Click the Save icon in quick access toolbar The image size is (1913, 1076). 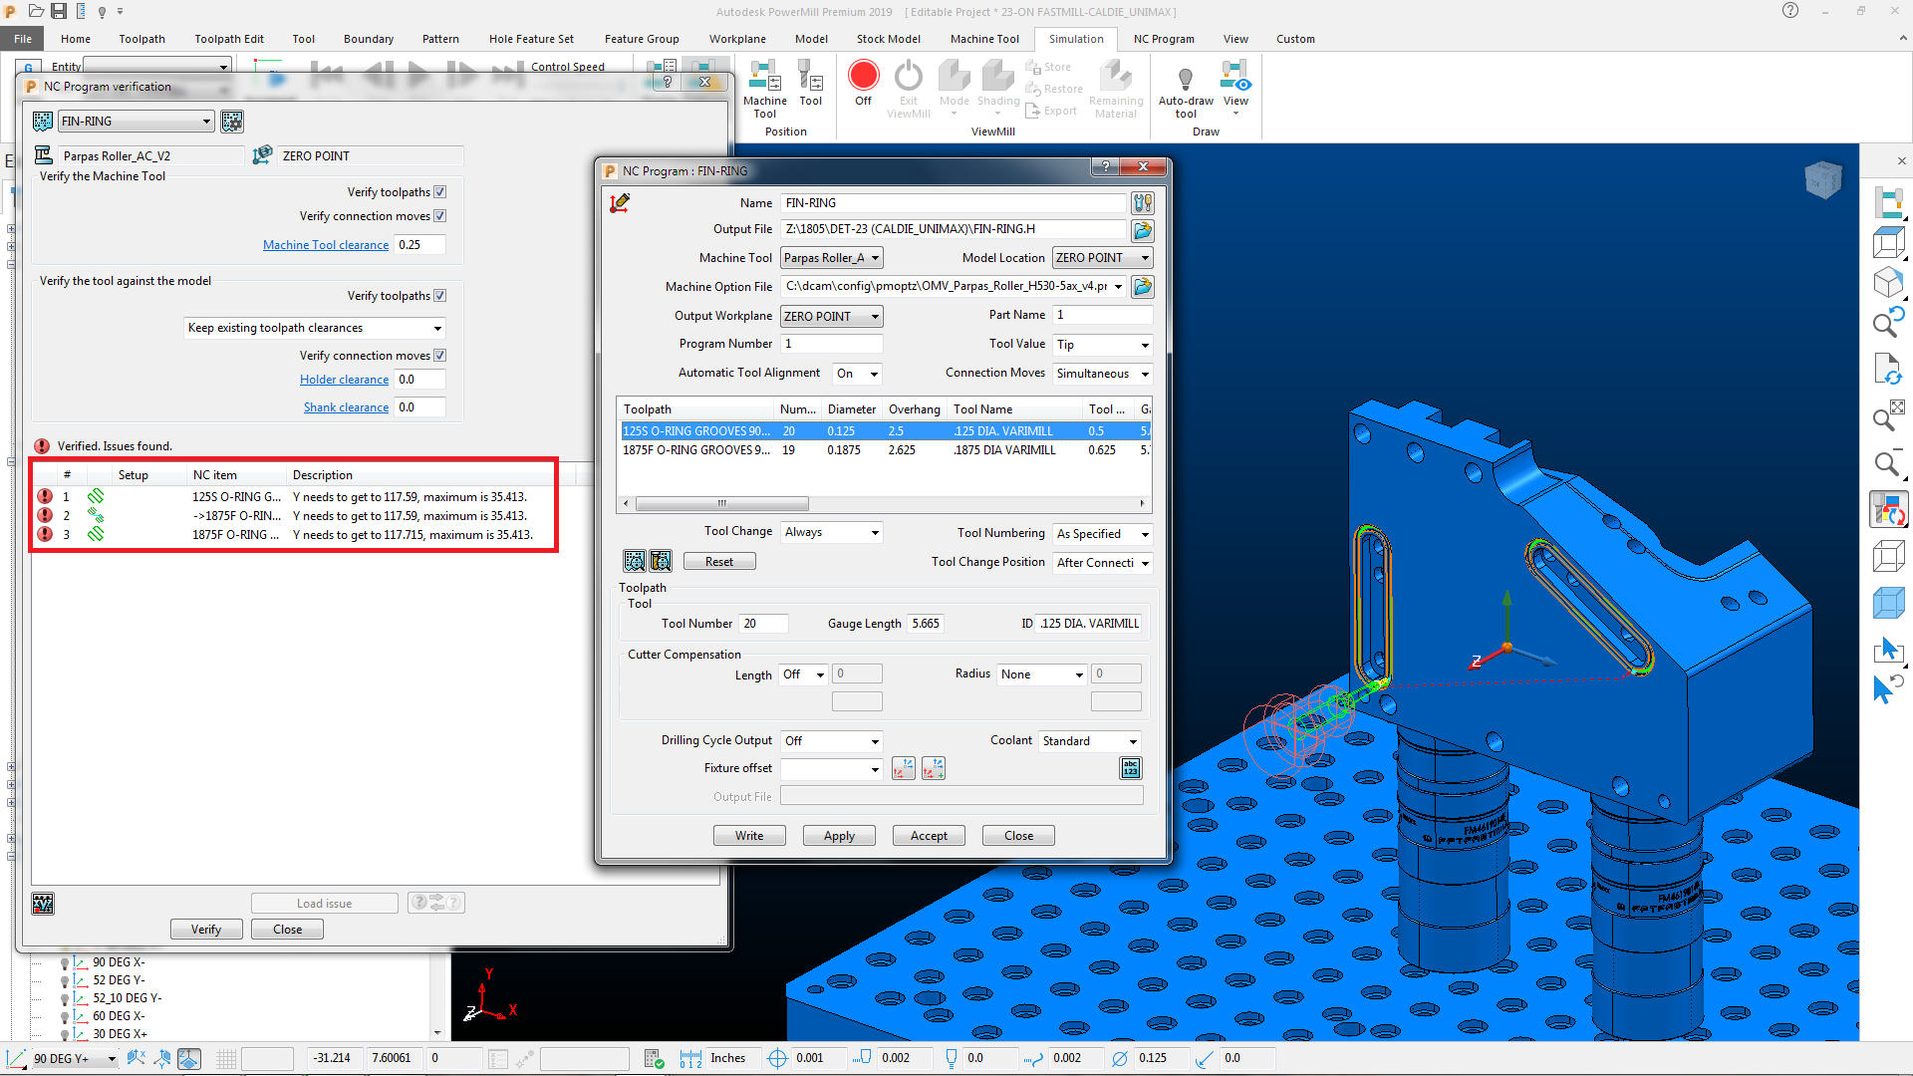pyautogui.click(x=59, y=11)
